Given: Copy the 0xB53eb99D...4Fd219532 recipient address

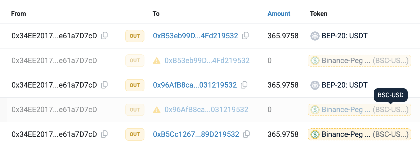Looking at the screenshot, I should tap(245, 36).
